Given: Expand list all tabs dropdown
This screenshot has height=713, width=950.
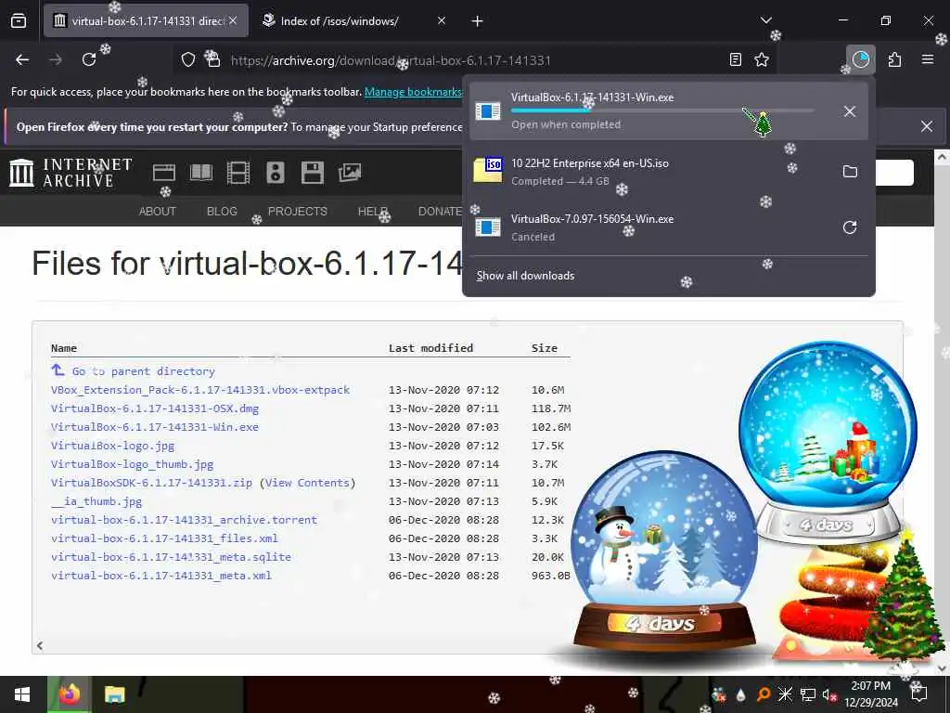Looking at the screenshot, I should coord(765,20).
